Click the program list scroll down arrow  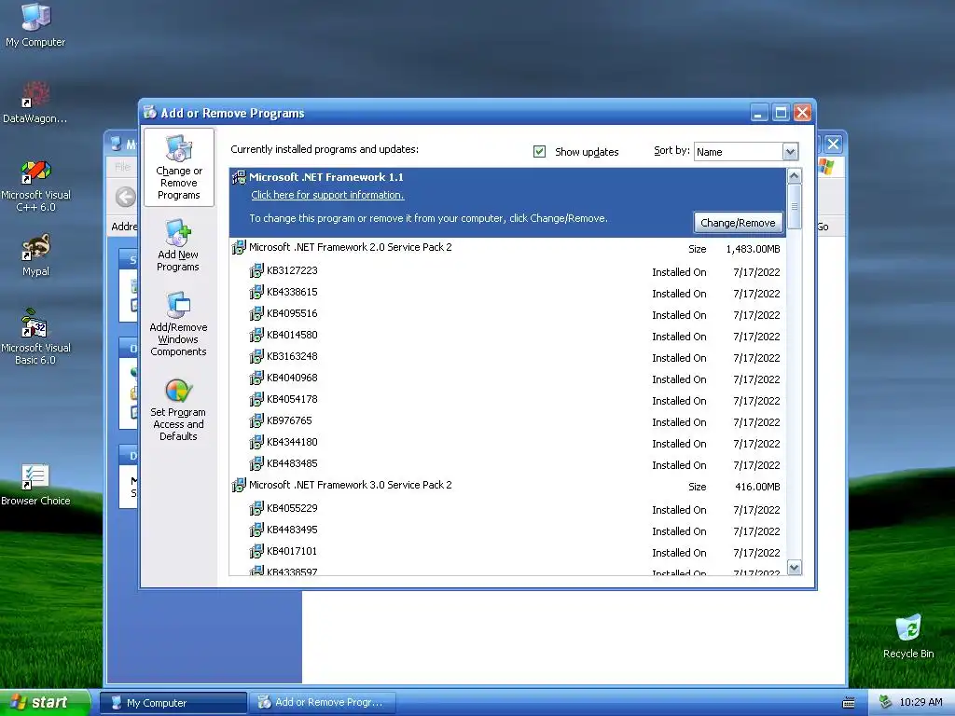(x=795, y=568)
